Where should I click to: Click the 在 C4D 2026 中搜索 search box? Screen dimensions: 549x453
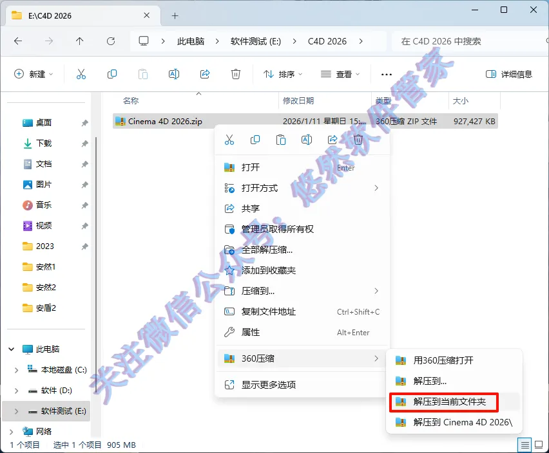469,41
